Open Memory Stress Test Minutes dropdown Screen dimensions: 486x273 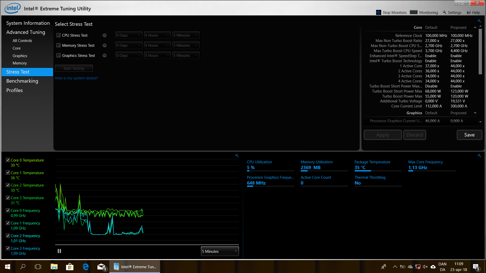point(186,45)
